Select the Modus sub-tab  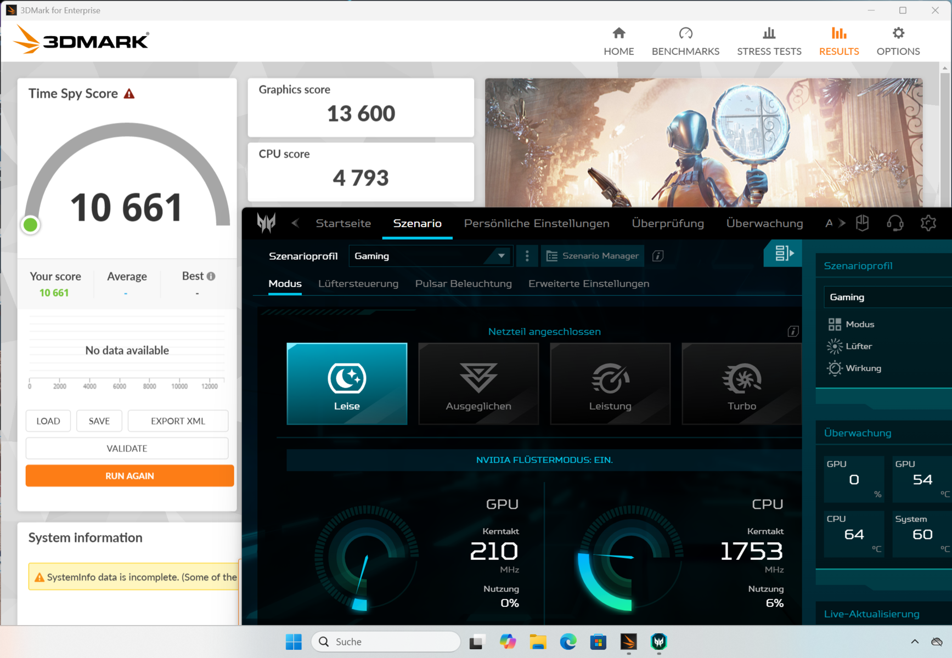click(x=285, y=283)
